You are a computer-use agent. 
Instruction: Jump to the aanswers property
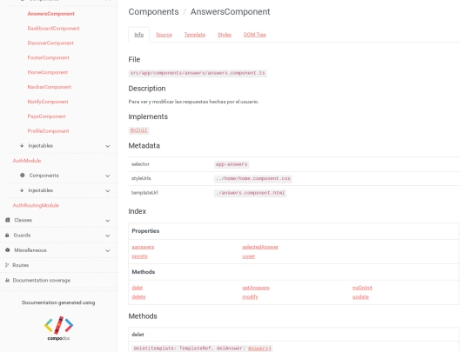(143, 247)
